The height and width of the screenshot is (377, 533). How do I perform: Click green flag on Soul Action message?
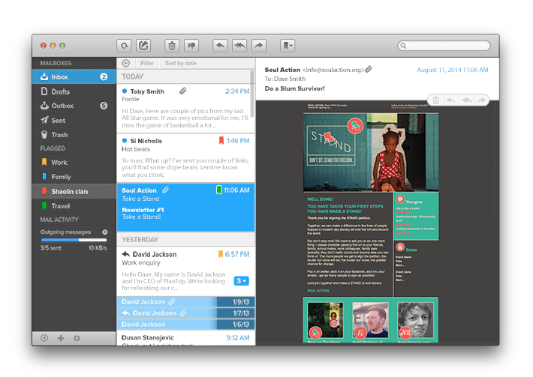point(219,190)
